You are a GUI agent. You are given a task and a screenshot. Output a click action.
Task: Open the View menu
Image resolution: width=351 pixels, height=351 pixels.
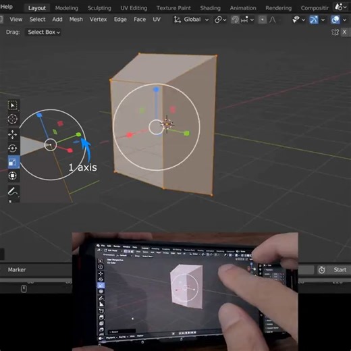[x=16, y=20]
